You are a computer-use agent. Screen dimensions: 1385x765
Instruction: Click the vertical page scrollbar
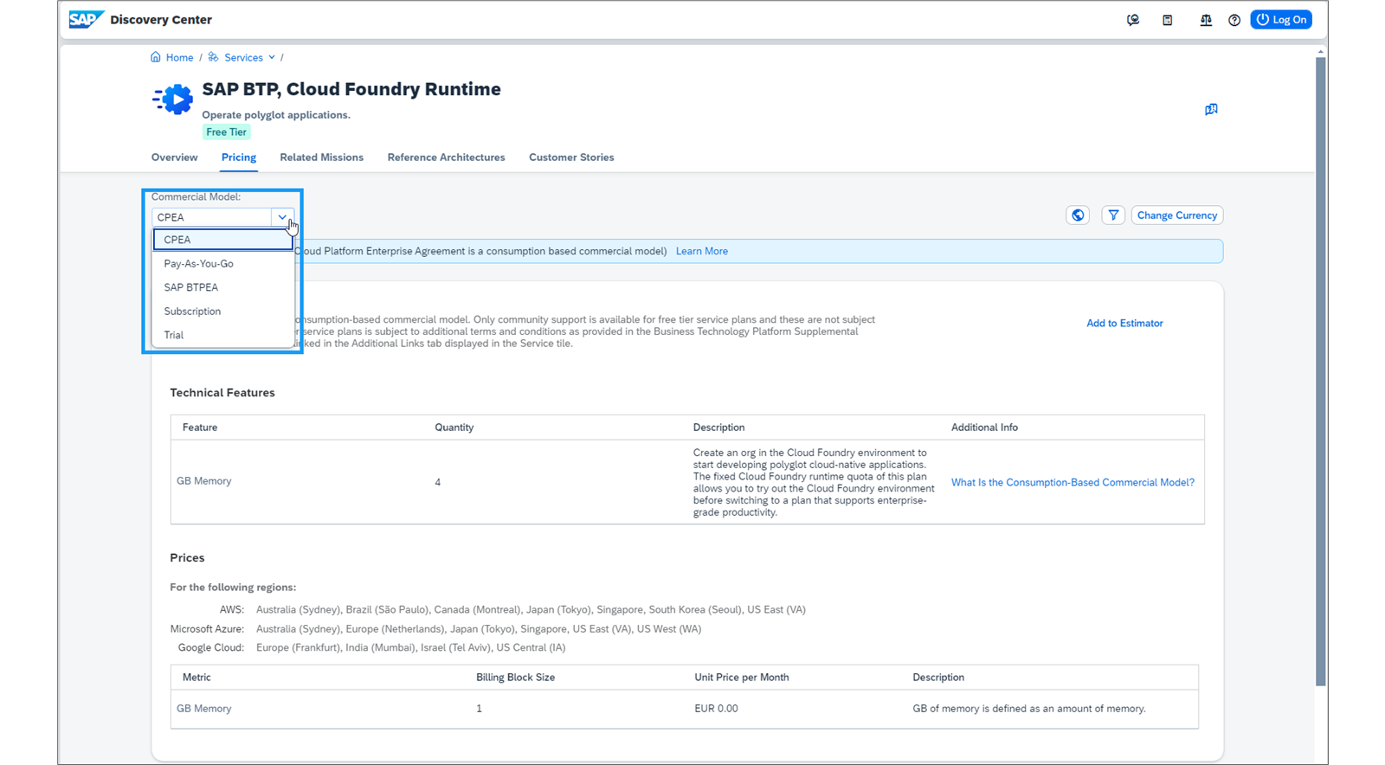click(1321, 372)
